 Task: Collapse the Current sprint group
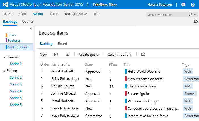(x=4, y=57)
